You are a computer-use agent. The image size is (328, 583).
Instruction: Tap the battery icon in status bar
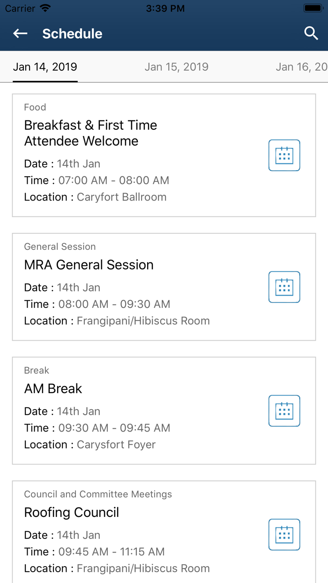[x=313, y=8]
